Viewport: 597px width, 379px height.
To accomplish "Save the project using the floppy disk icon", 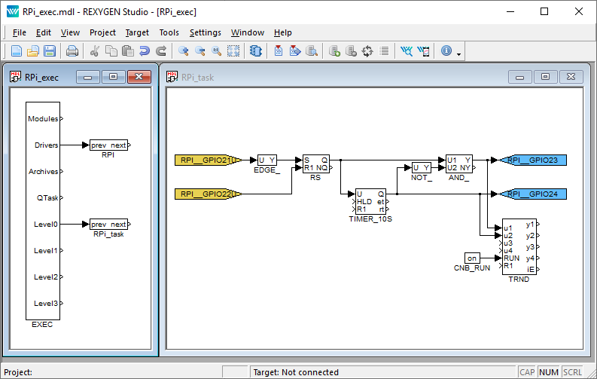I will 50,51.
